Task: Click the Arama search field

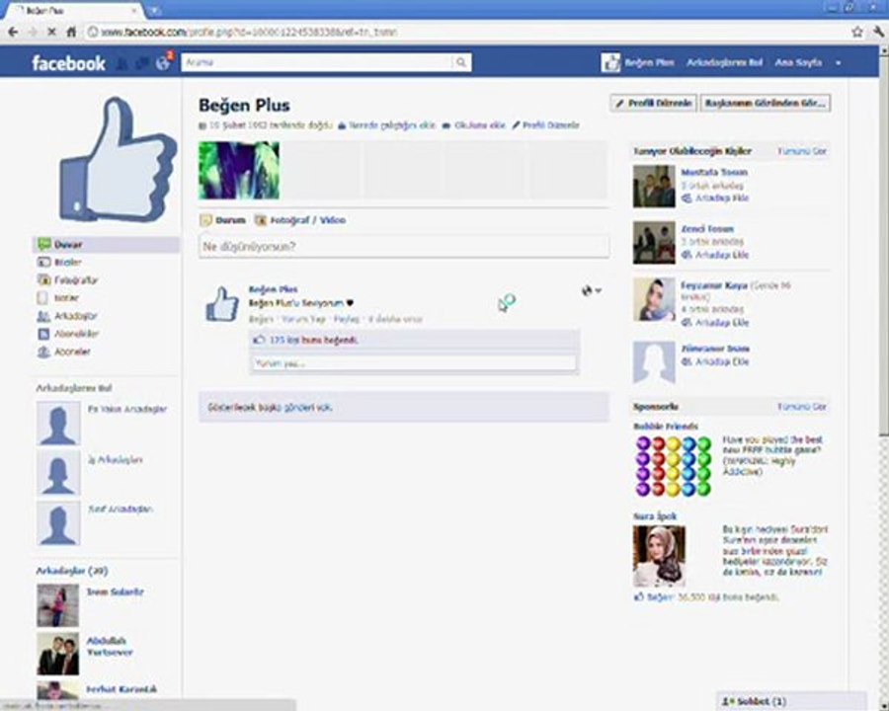Action: click(x=317, y=62)
